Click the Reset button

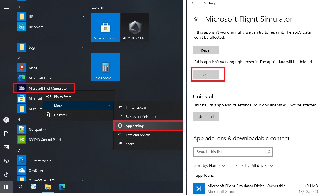point(206,75)
